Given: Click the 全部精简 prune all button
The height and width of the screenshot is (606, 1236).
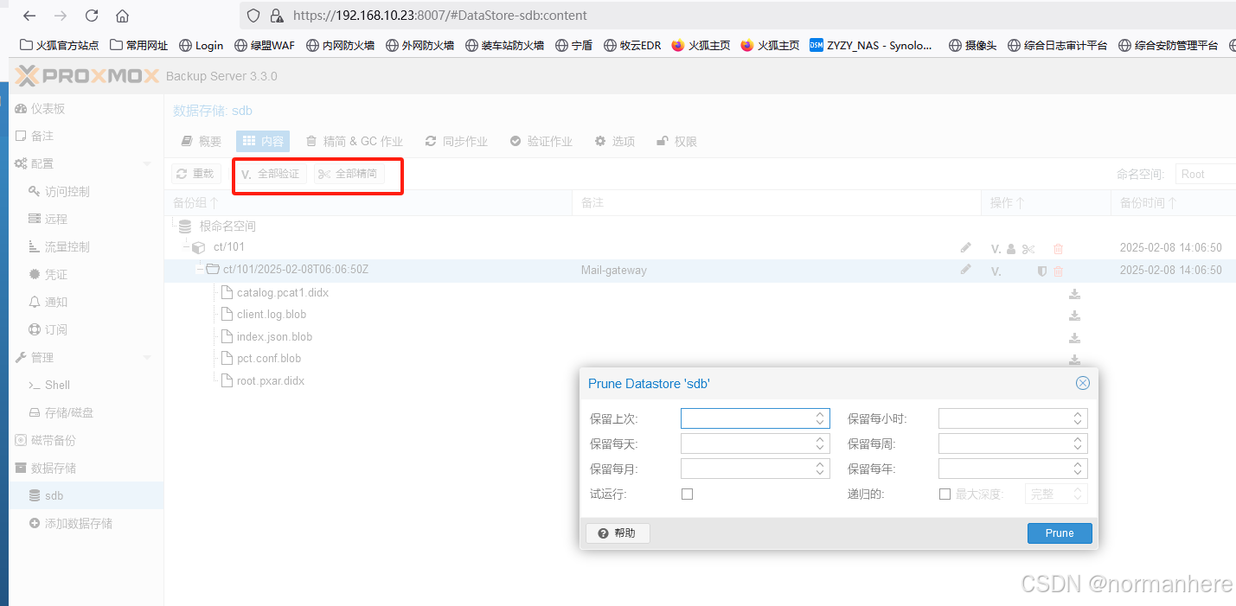Looking at the screenshot, I should (x=349, y=174).
